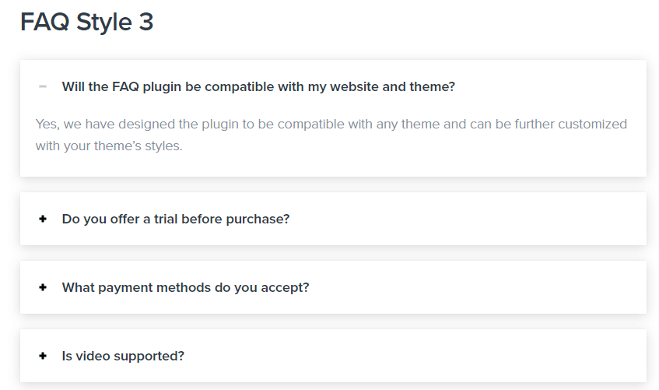659x390 pixels.
Task: Expand the "Is video supported?" question
Action: click(123, 357)
